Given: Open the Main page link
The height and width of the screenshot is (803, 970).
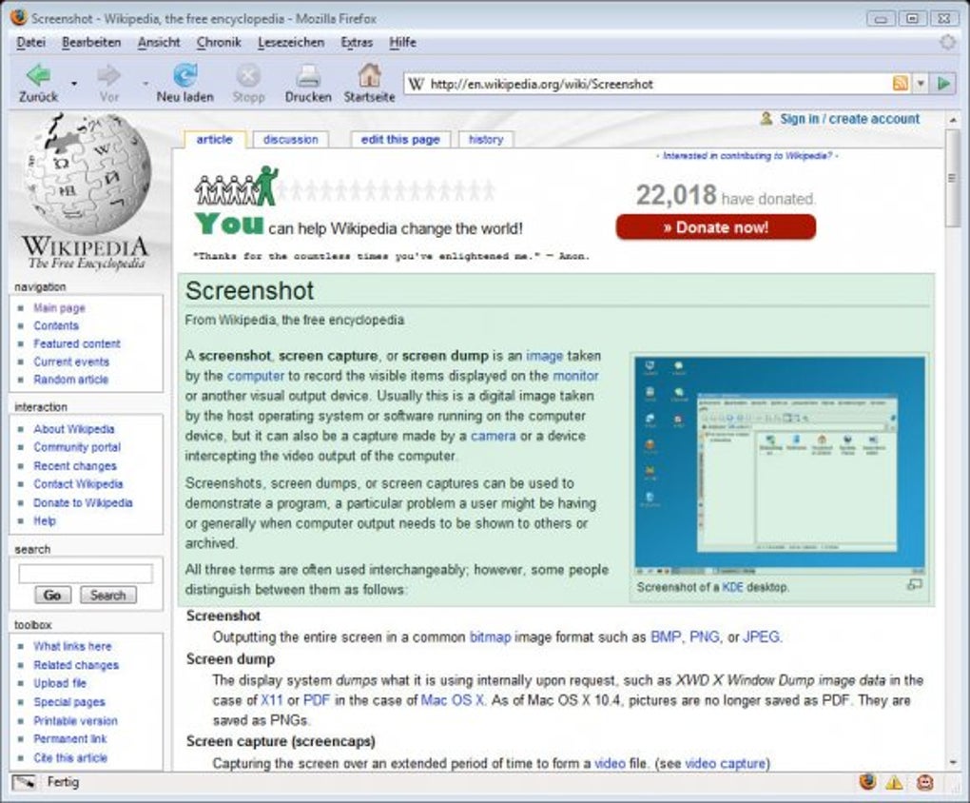Looking at the screenshot, I should coord(59,307).
